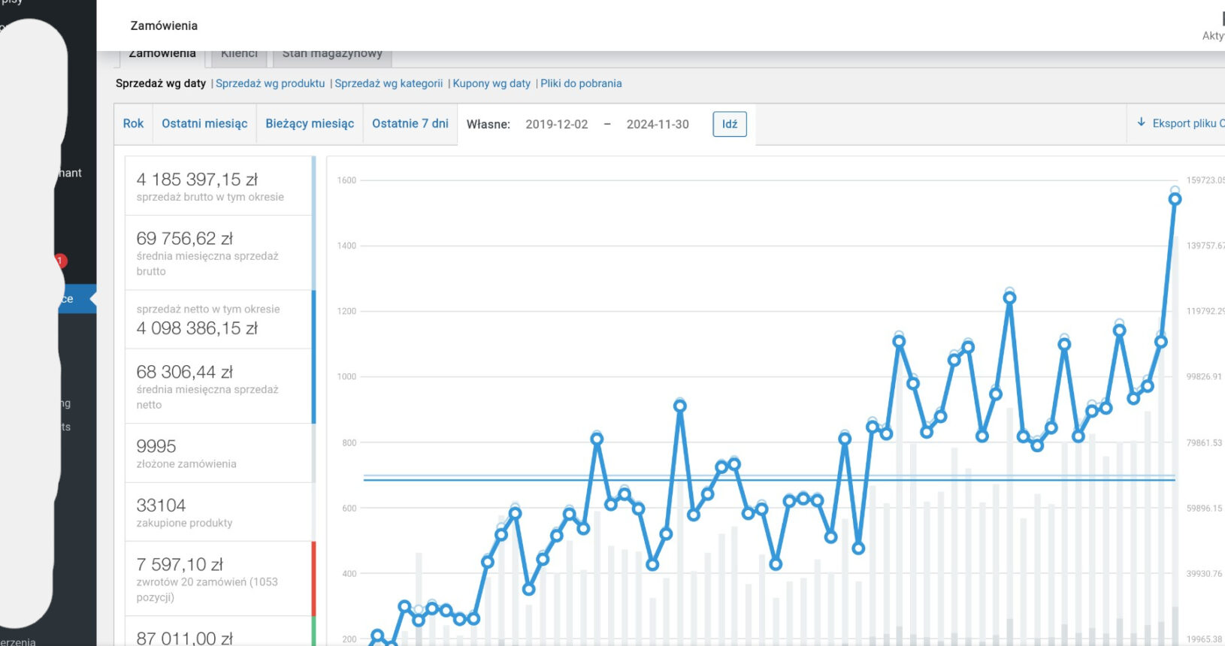Highlight the sprzedaż brutto w tym okresie legend
The width and height of the screenshot is (1225, 646).
218,186
